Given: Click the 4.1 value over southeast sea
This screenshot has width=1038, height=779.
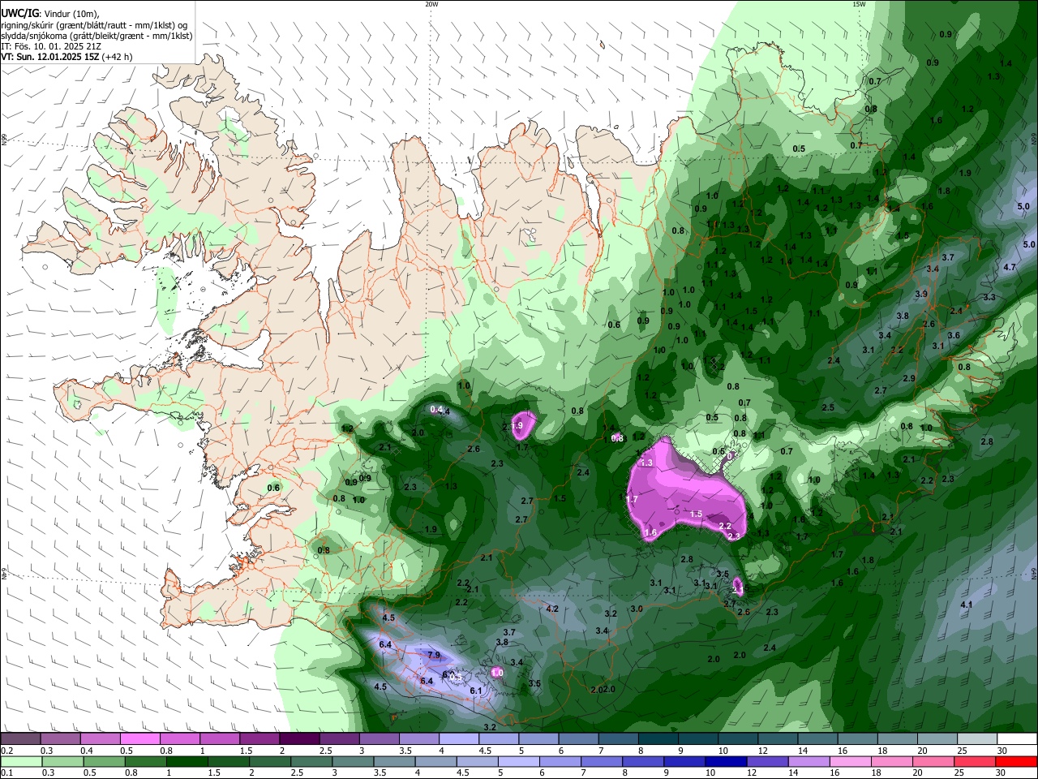Looking at the screenshot, I should pos(966,605).
